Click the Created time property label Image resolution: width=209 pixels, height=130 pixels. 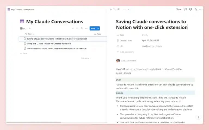tap(124, 40)
